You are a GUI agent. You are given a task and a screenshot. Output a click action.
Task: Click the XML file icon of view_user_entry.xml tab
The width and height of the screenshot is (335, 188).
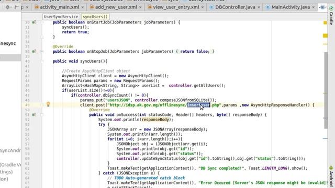click(150, 7)
